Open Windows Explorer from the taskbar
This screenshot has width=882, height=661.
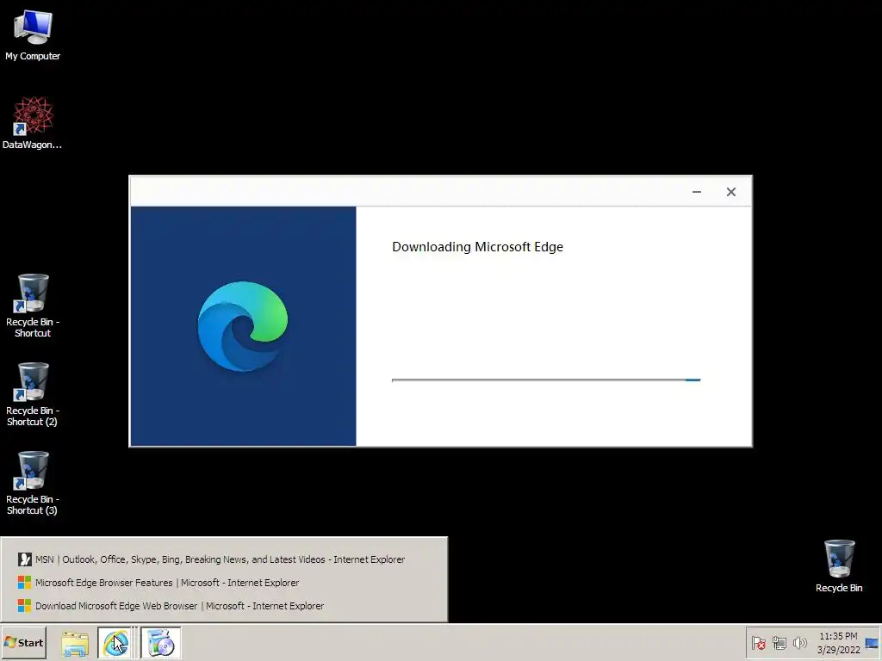pos(75,643)
